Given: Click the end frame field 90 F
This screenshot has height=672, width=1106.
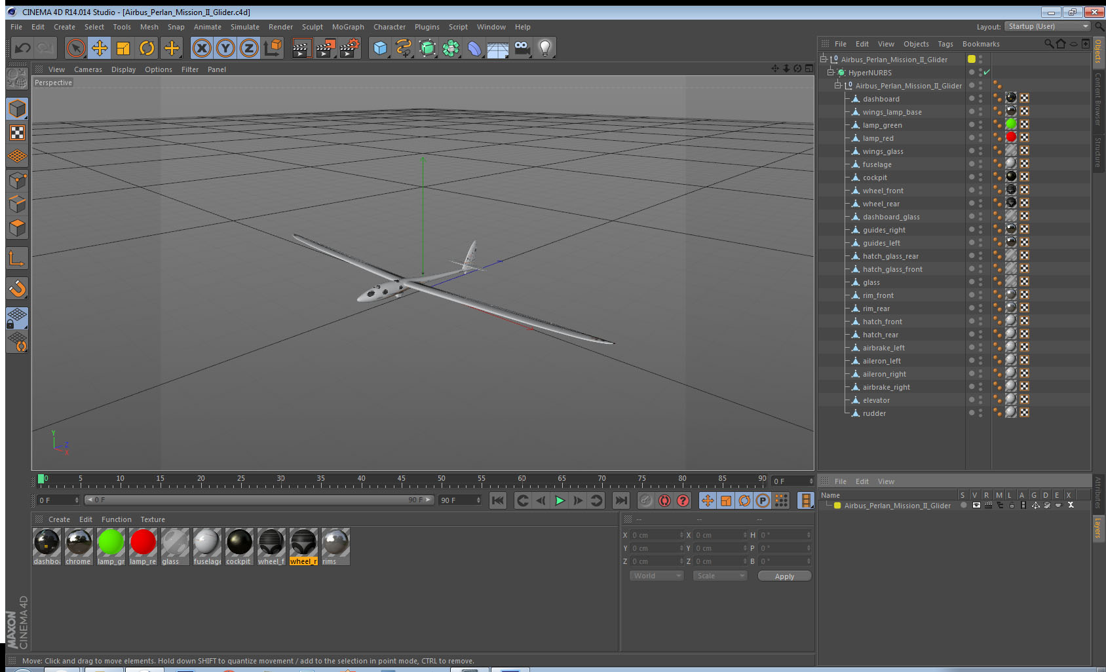Looking at the screenshot, I should 461,500.
